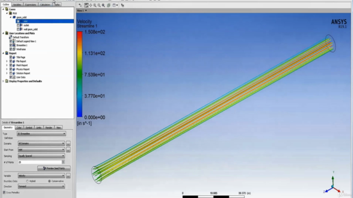Click the Zoom In magnifier tool
353x198 pixels.
pyautogui.click(x=95, y=5)
